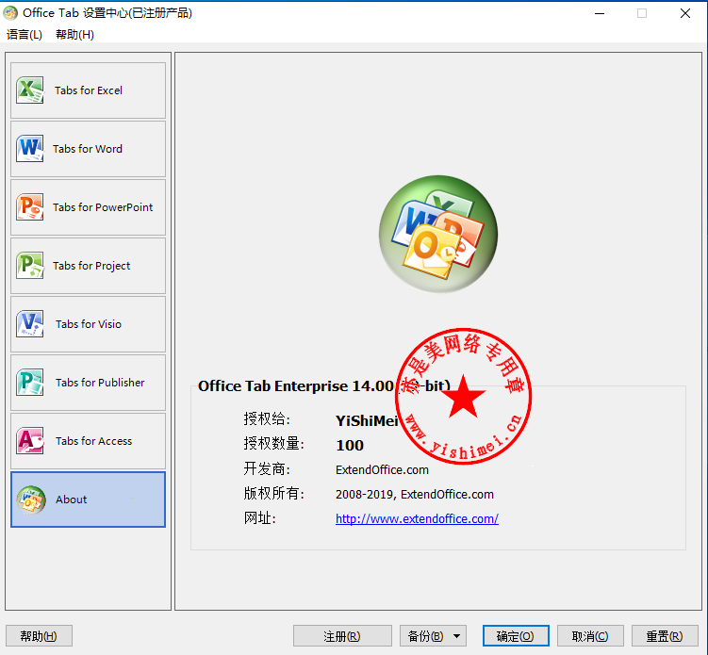Click the 网址: label
708x655 pixels.
259,517
